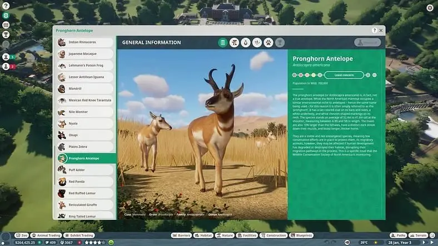Click the play speed arrow after the date
This screenshot has height=246, width=438.
[x=424, y=243]
